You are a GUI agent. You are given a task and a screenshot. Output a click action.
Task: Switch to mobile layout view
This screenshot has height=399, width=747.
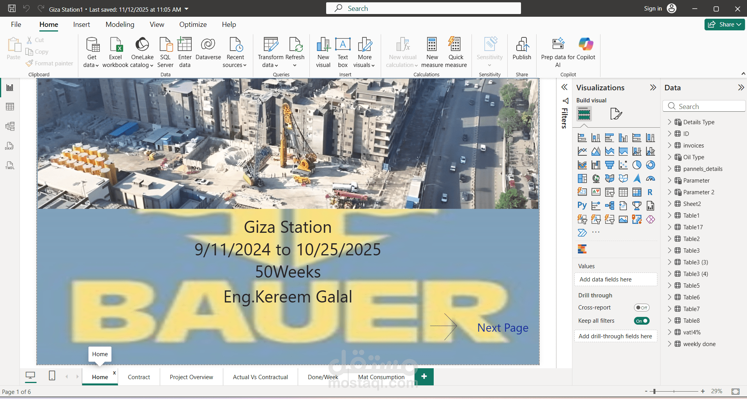pos(52,376)
